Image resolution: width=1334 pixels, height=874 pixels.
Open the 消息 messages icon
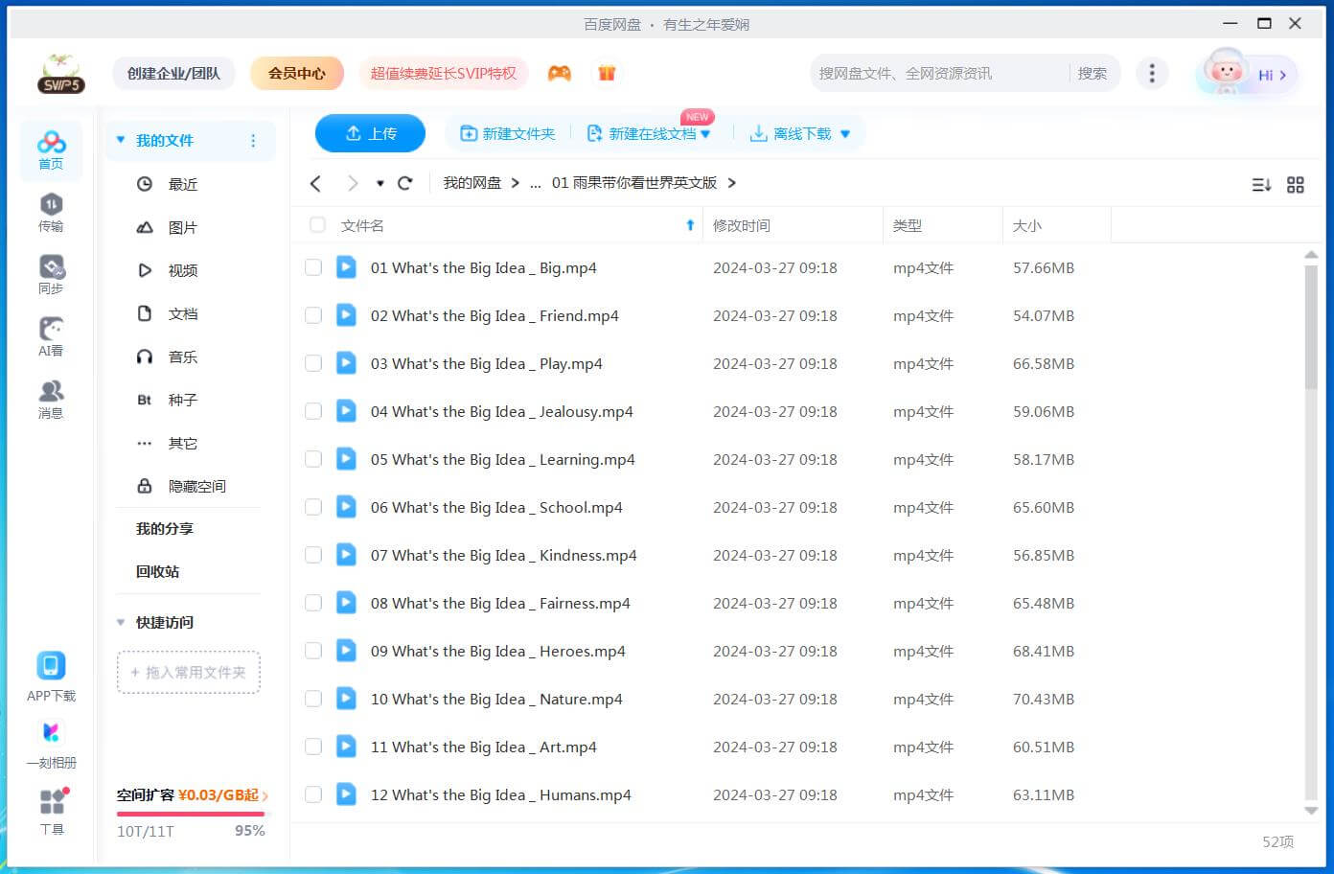[x=51, y=399]
